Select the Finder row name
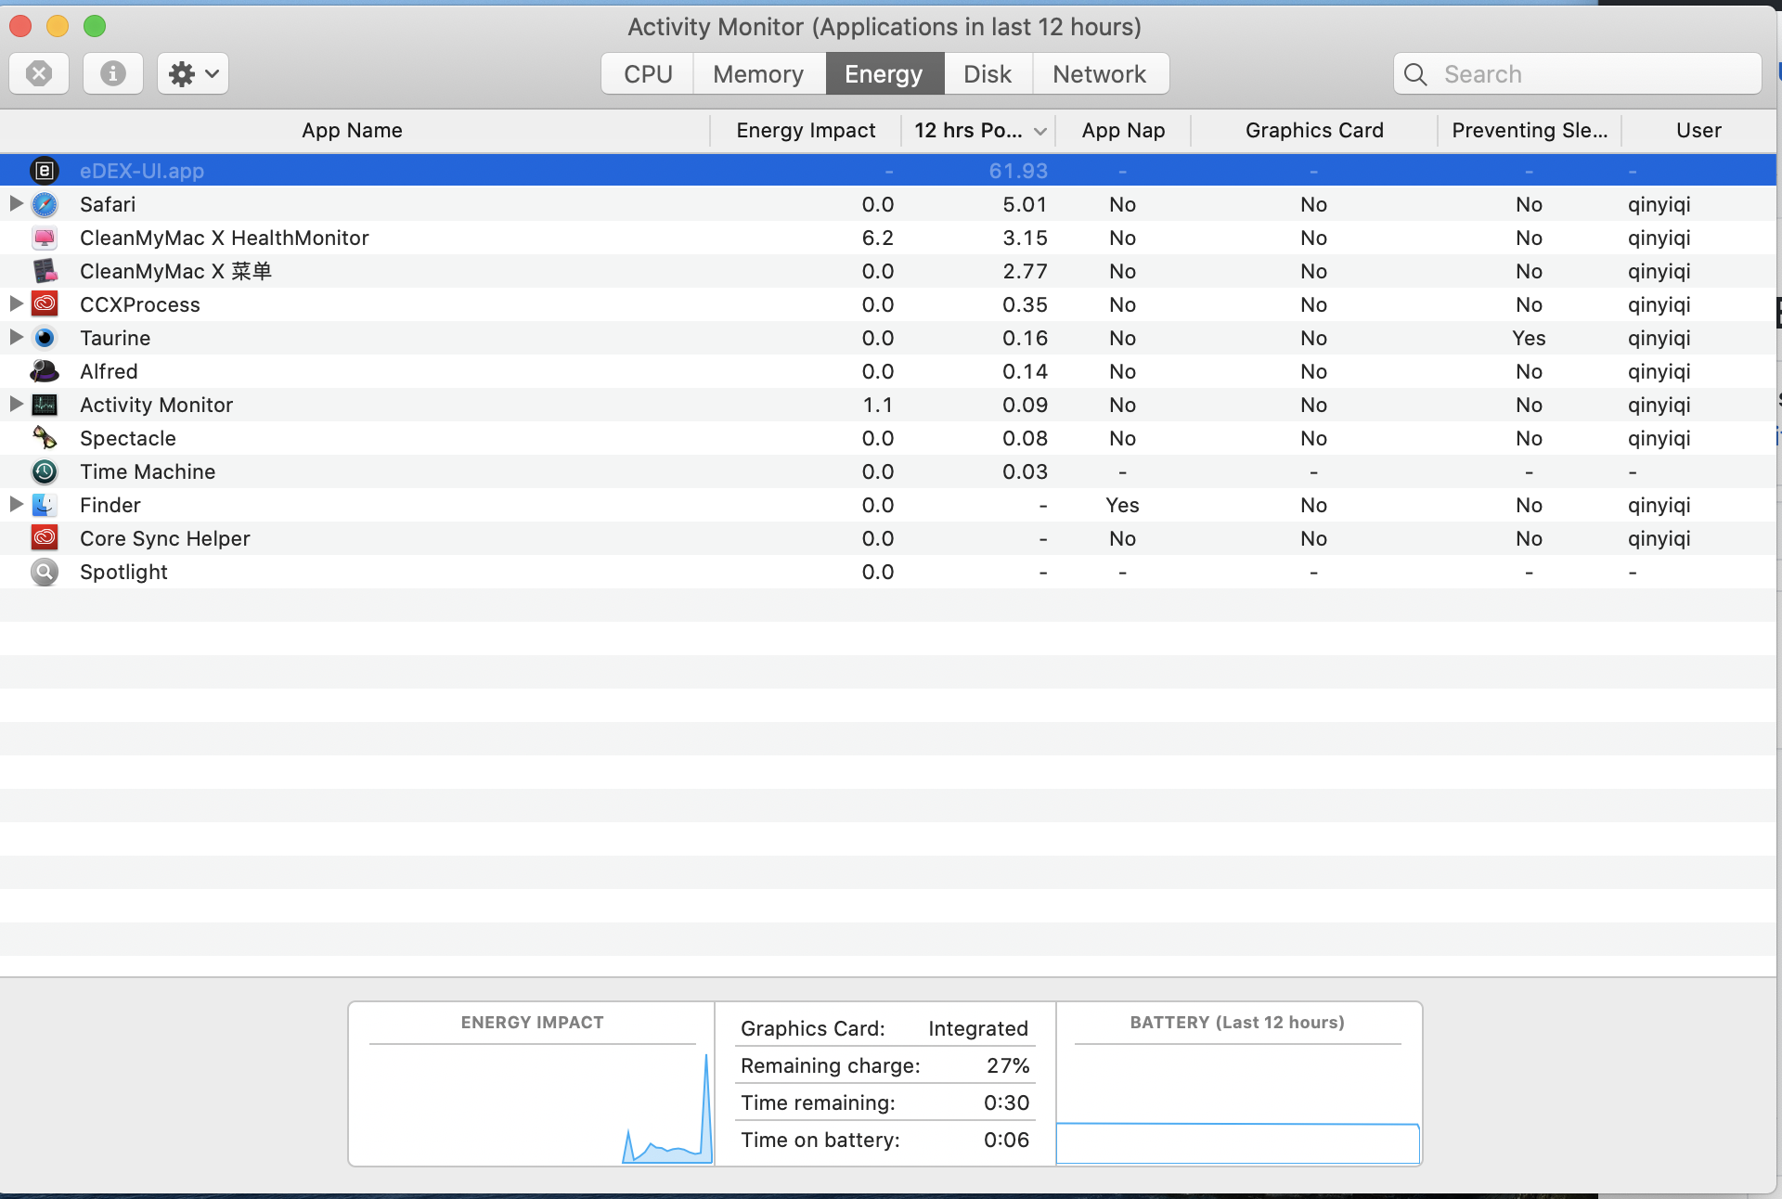 (110, 505)
